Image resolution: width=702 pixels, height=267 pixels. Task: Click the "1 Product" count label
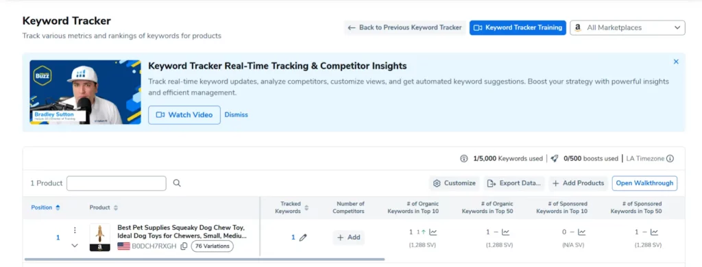pos(47,183)
